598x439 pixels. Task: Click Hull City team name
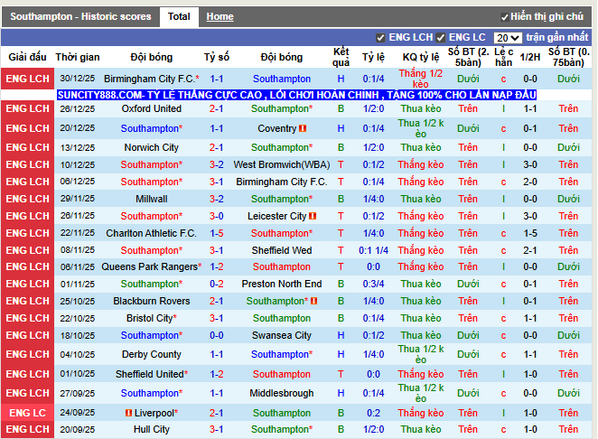coord(152,429)
